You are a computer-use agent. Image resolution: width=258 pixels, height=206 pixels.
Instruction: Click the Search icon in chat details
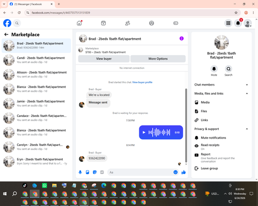(x=229, y=69)
